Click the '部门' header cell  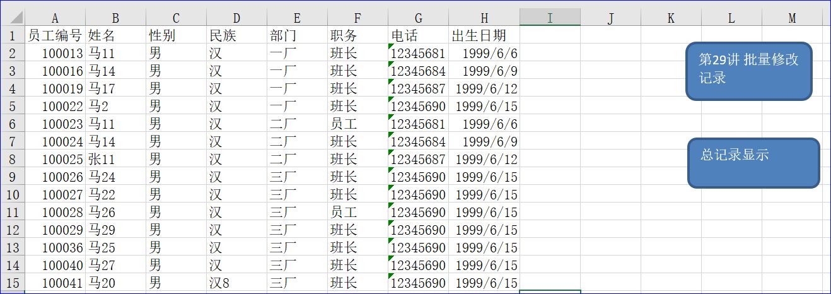[x=298, y=35]
